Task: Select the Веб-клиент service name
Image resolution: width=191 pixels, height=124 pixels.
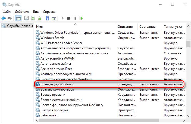Action: pyautogui.click(x=49, y=115)
